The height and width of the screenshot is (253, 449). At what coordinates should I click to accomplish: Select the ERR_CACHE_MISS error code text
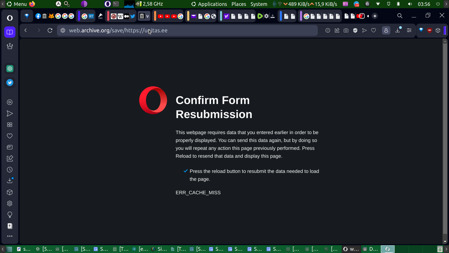coord(198,193)
